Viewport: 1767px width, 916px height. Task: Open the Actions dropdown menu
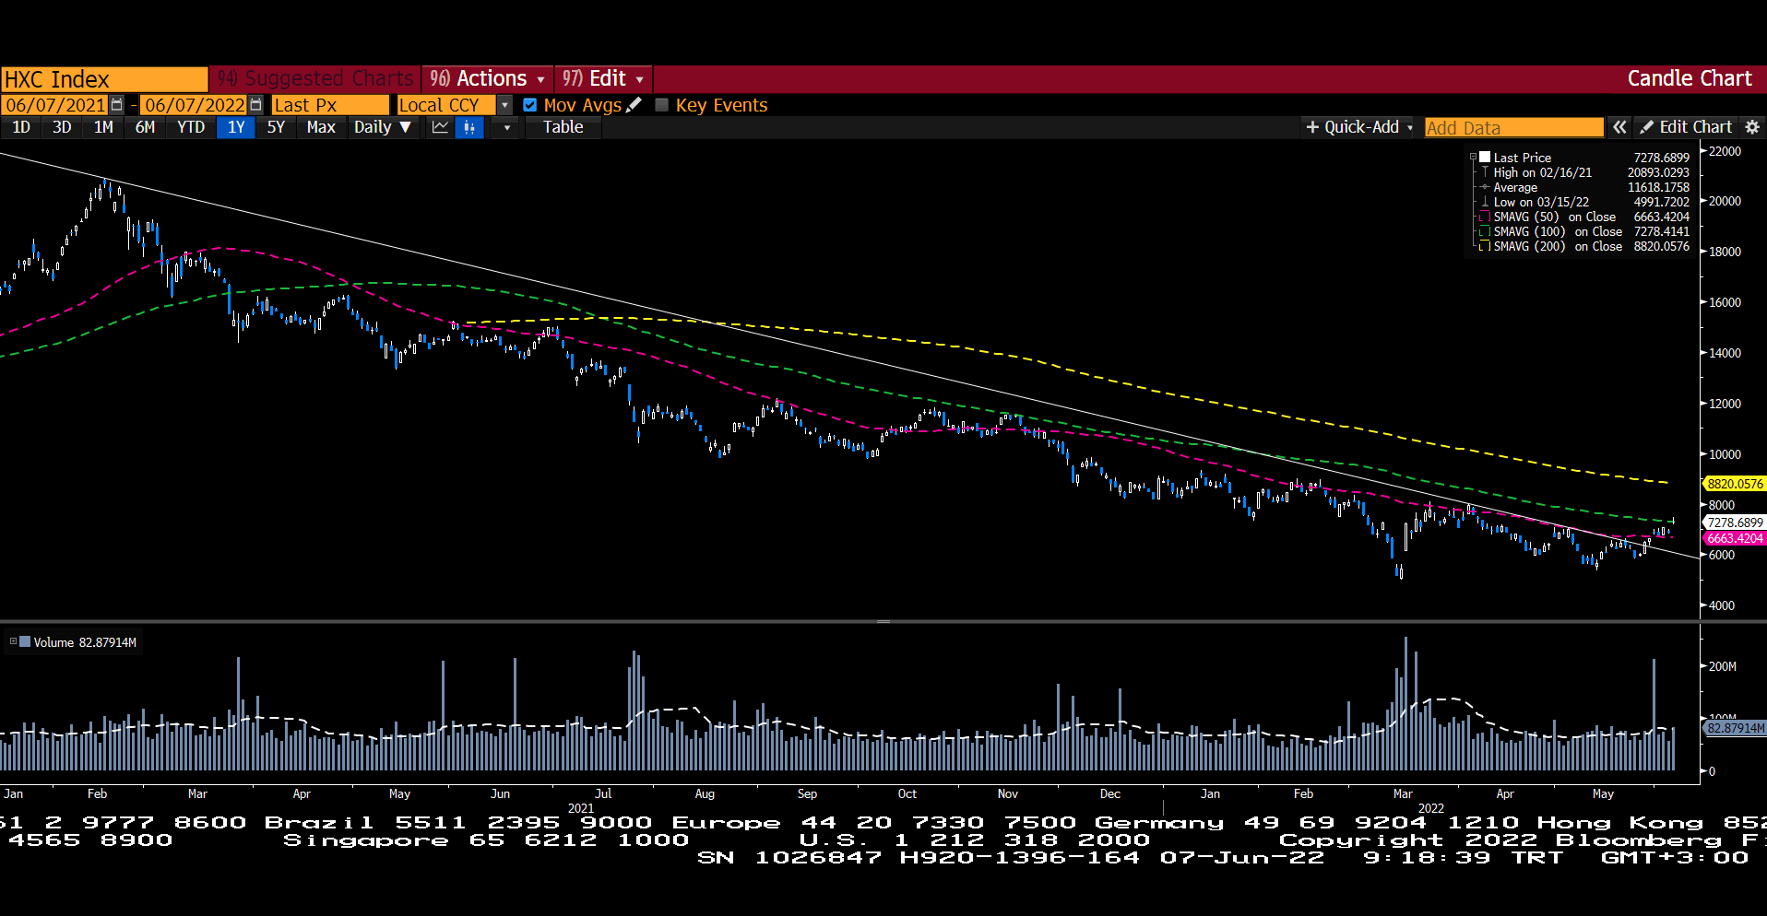[488, 78]
